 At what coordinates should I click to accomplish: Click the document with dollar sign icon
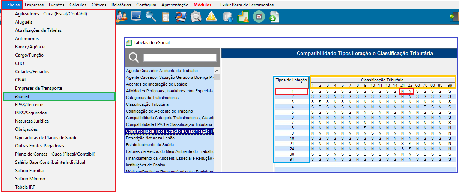[x=274, y=17]
